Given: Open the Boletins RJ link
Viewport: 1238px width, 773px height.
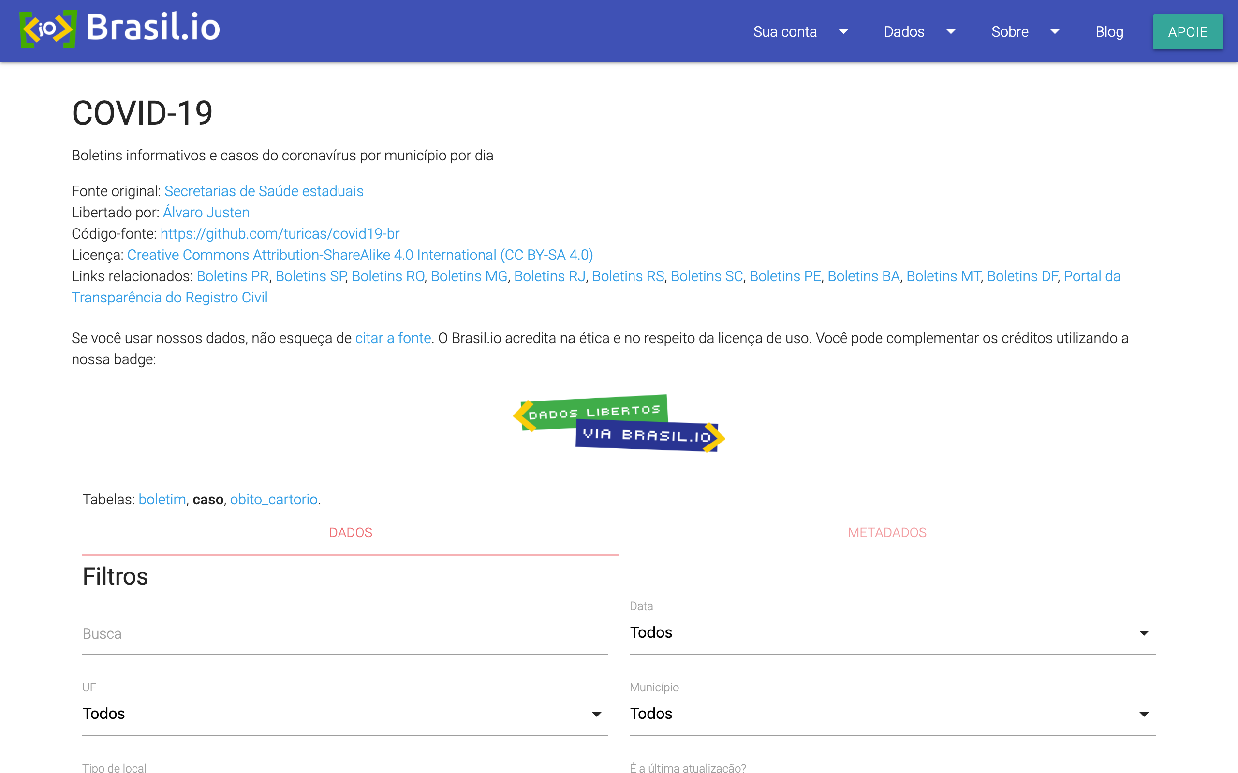Looking at the screenshot, I should [550, 276].
